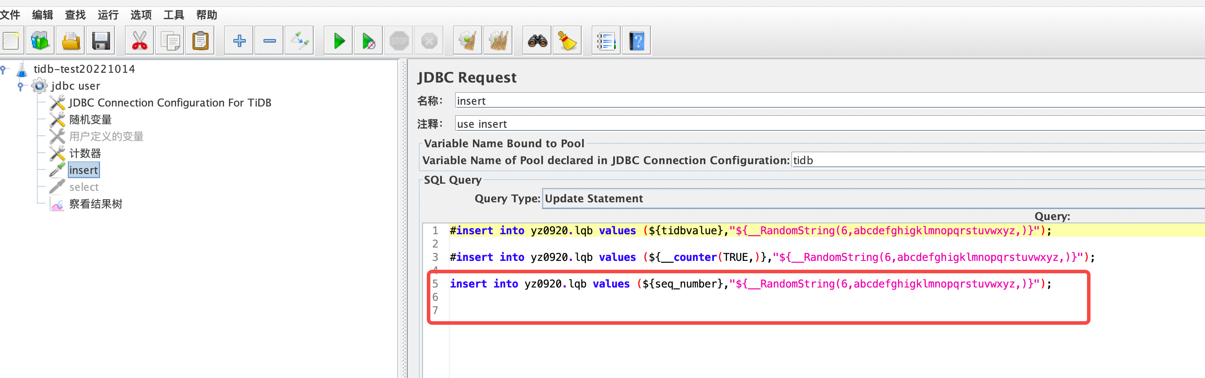This screenshot has height=378, width=1205.
Task: Select the jdbc user thread group
Action: (x=75, y=86)
